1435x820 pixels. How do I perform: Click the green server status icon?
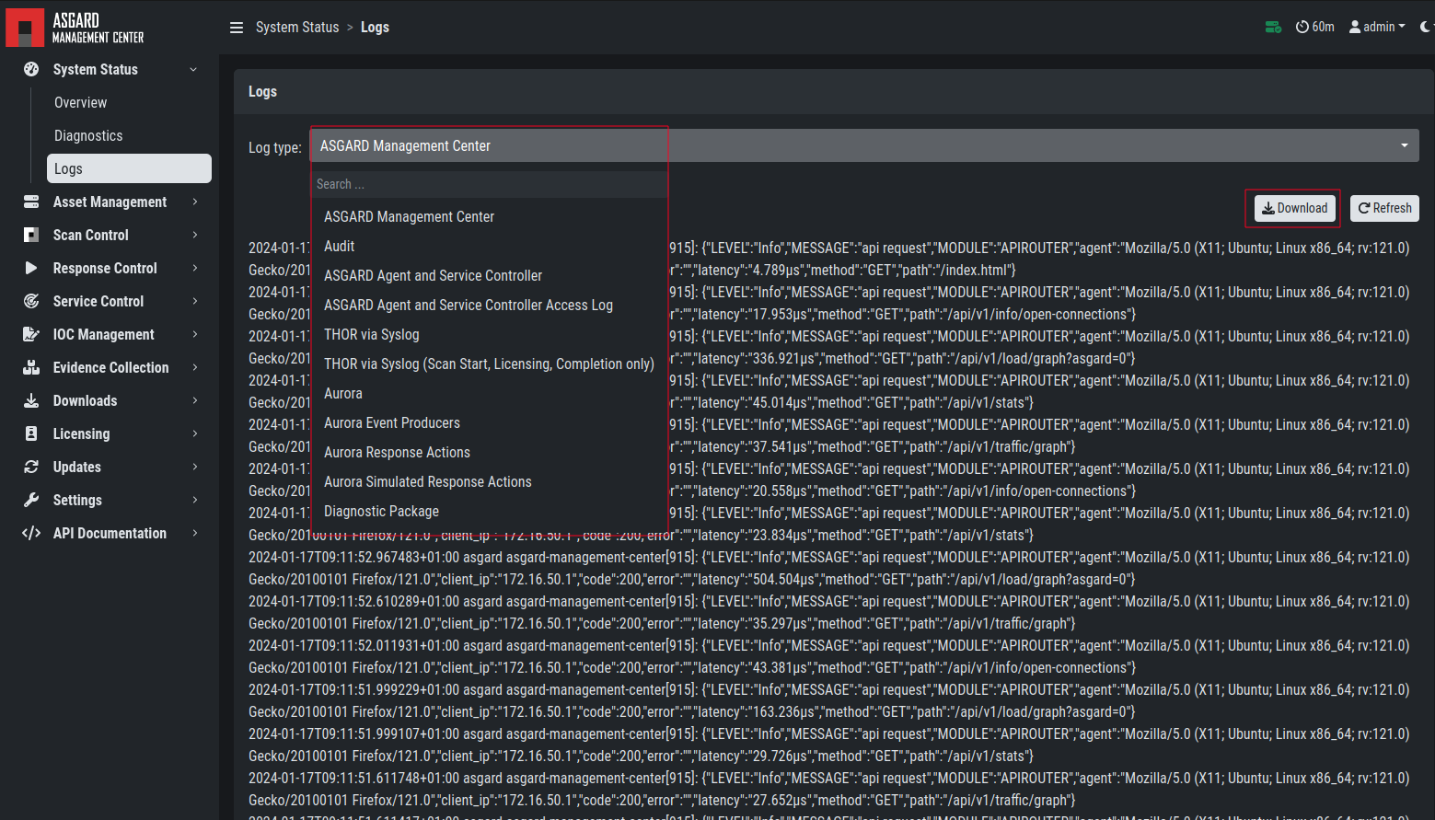1273,27
